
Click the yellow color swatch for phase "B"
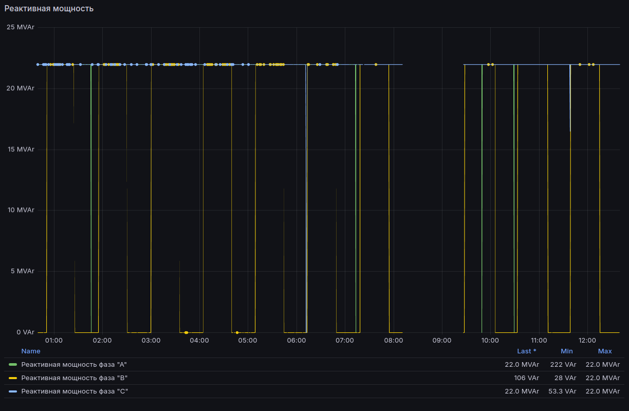[x=13, y=378]
